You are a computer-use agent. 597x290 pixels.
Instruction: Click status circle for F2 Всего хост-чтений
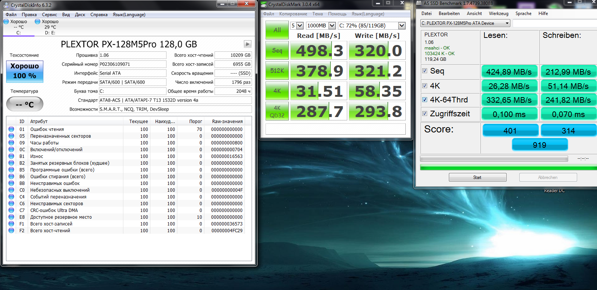[x=11, y=230]
